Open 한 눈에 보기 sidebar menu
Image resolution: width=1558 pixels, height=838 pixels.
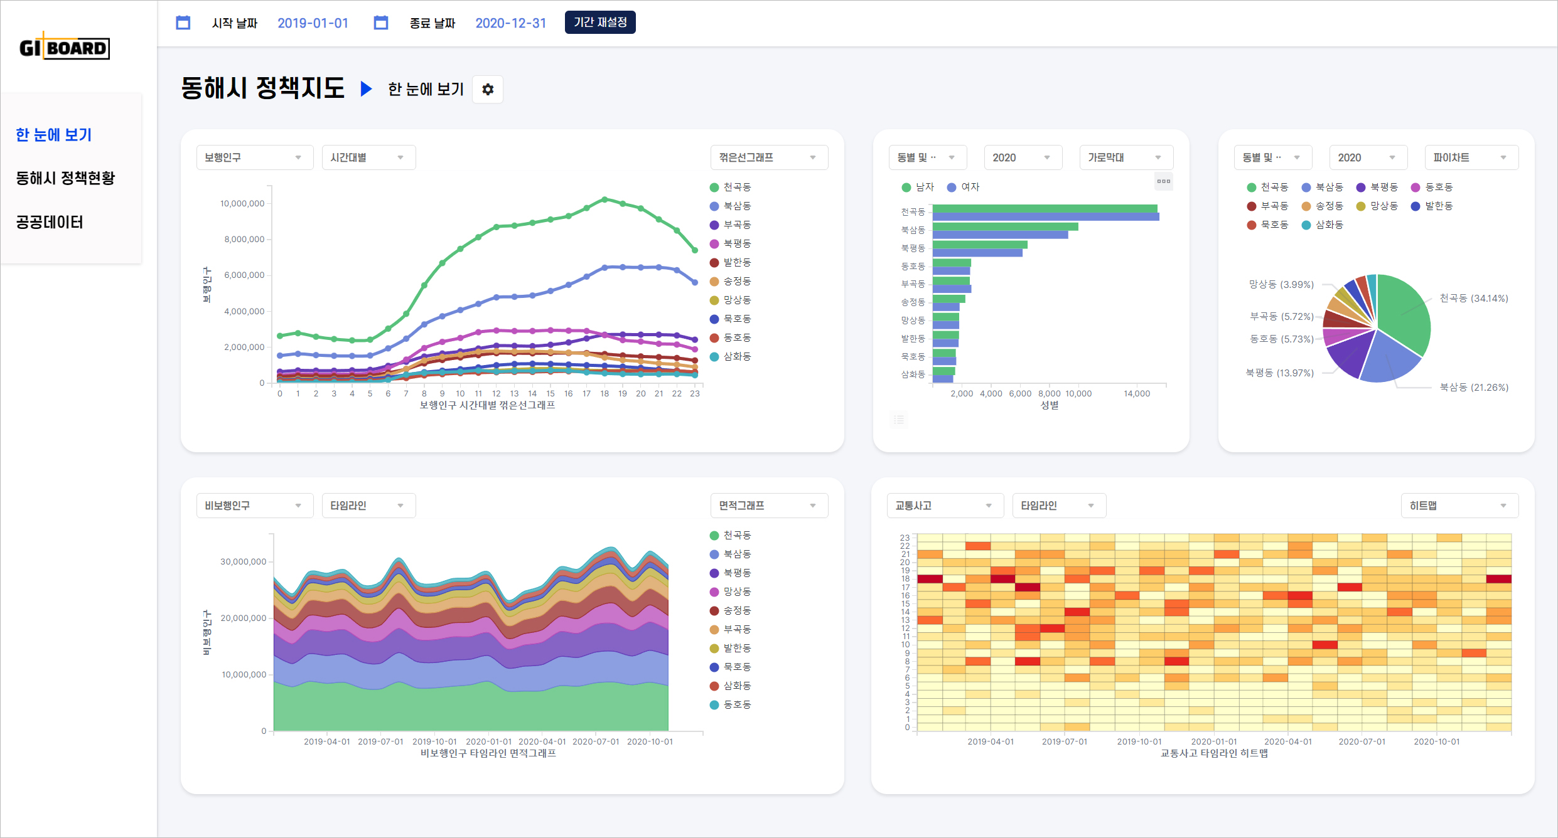tap(54, 135)
